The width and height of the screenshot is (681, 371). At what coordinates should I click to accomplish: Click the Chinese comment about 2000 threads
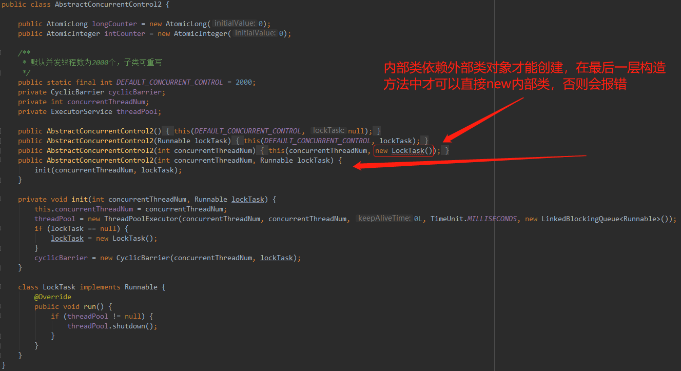click(96, 63)
